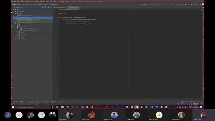This screenshot has height=121, width=215.
Task: Click the Debug app bug icon
Action: pyautogui.click(x=172, y=4)
